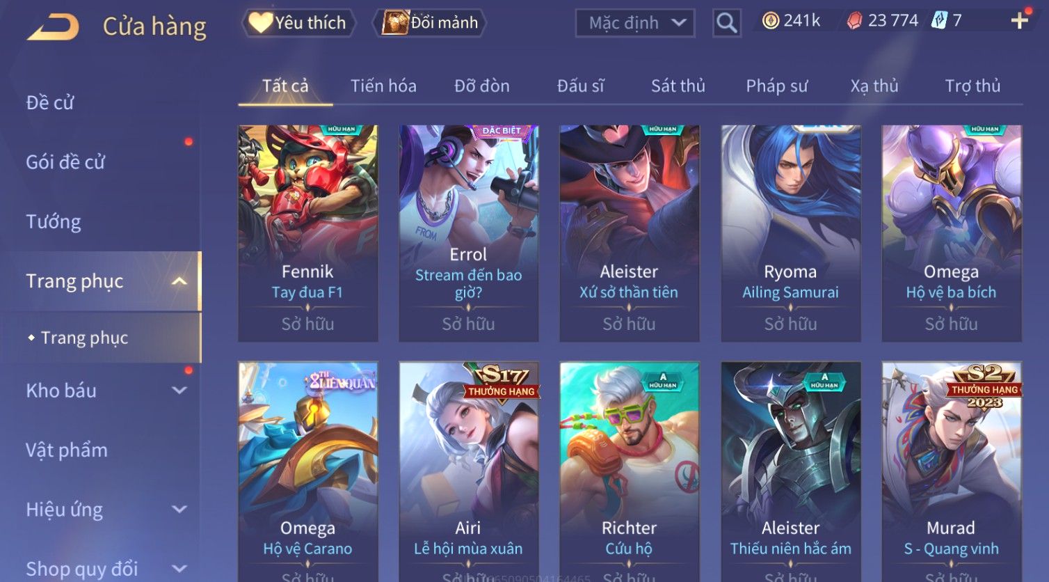Tap the gold coin balance 241k
The height and width of the screenshot is (582, 1049).
tap(792, 21)
